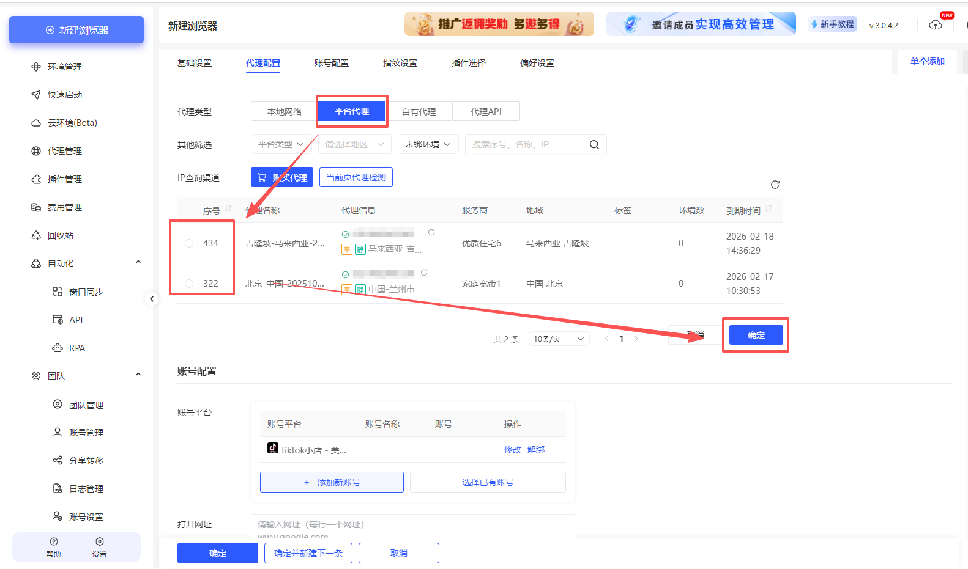The height and width of the screenshot is (569, 968).
Task: Switch to 插件选择 tab
Action: pos(469,63)
